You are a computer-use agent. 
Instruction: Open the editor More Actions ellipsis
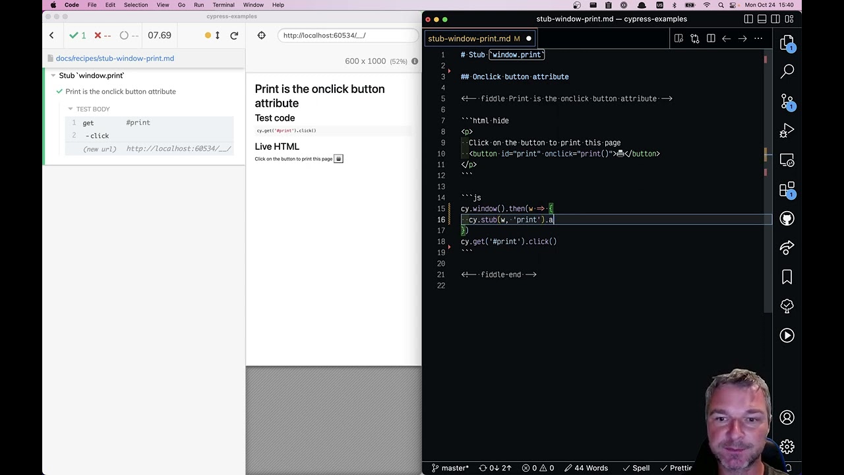pyautogui.click(x=758, y=38)
